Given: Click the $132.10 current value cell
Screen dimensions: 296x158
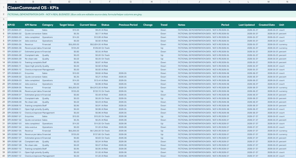Looking at the screenshot, I should 90,91.
